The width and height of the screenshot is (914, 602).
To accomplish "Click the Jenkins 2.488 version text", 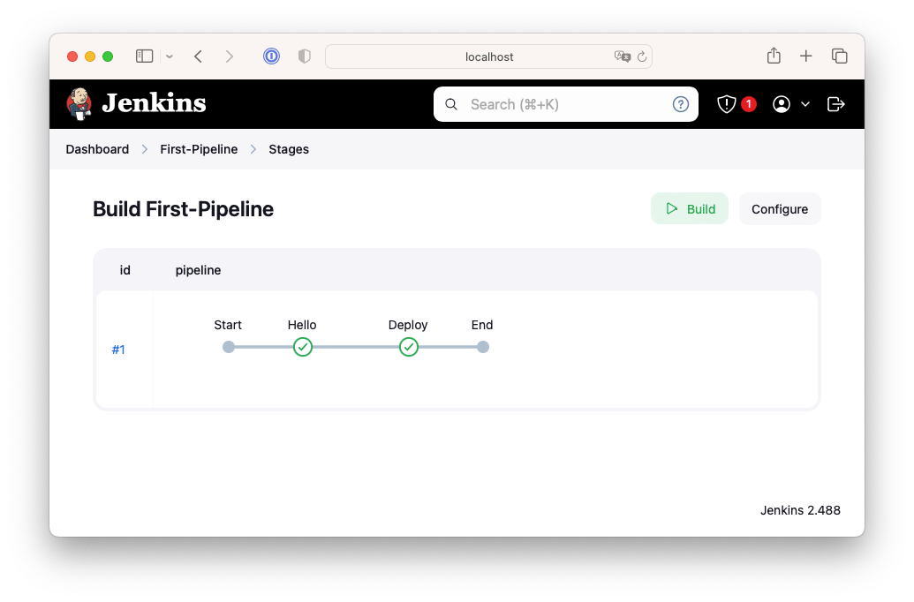I will point(800,510).
